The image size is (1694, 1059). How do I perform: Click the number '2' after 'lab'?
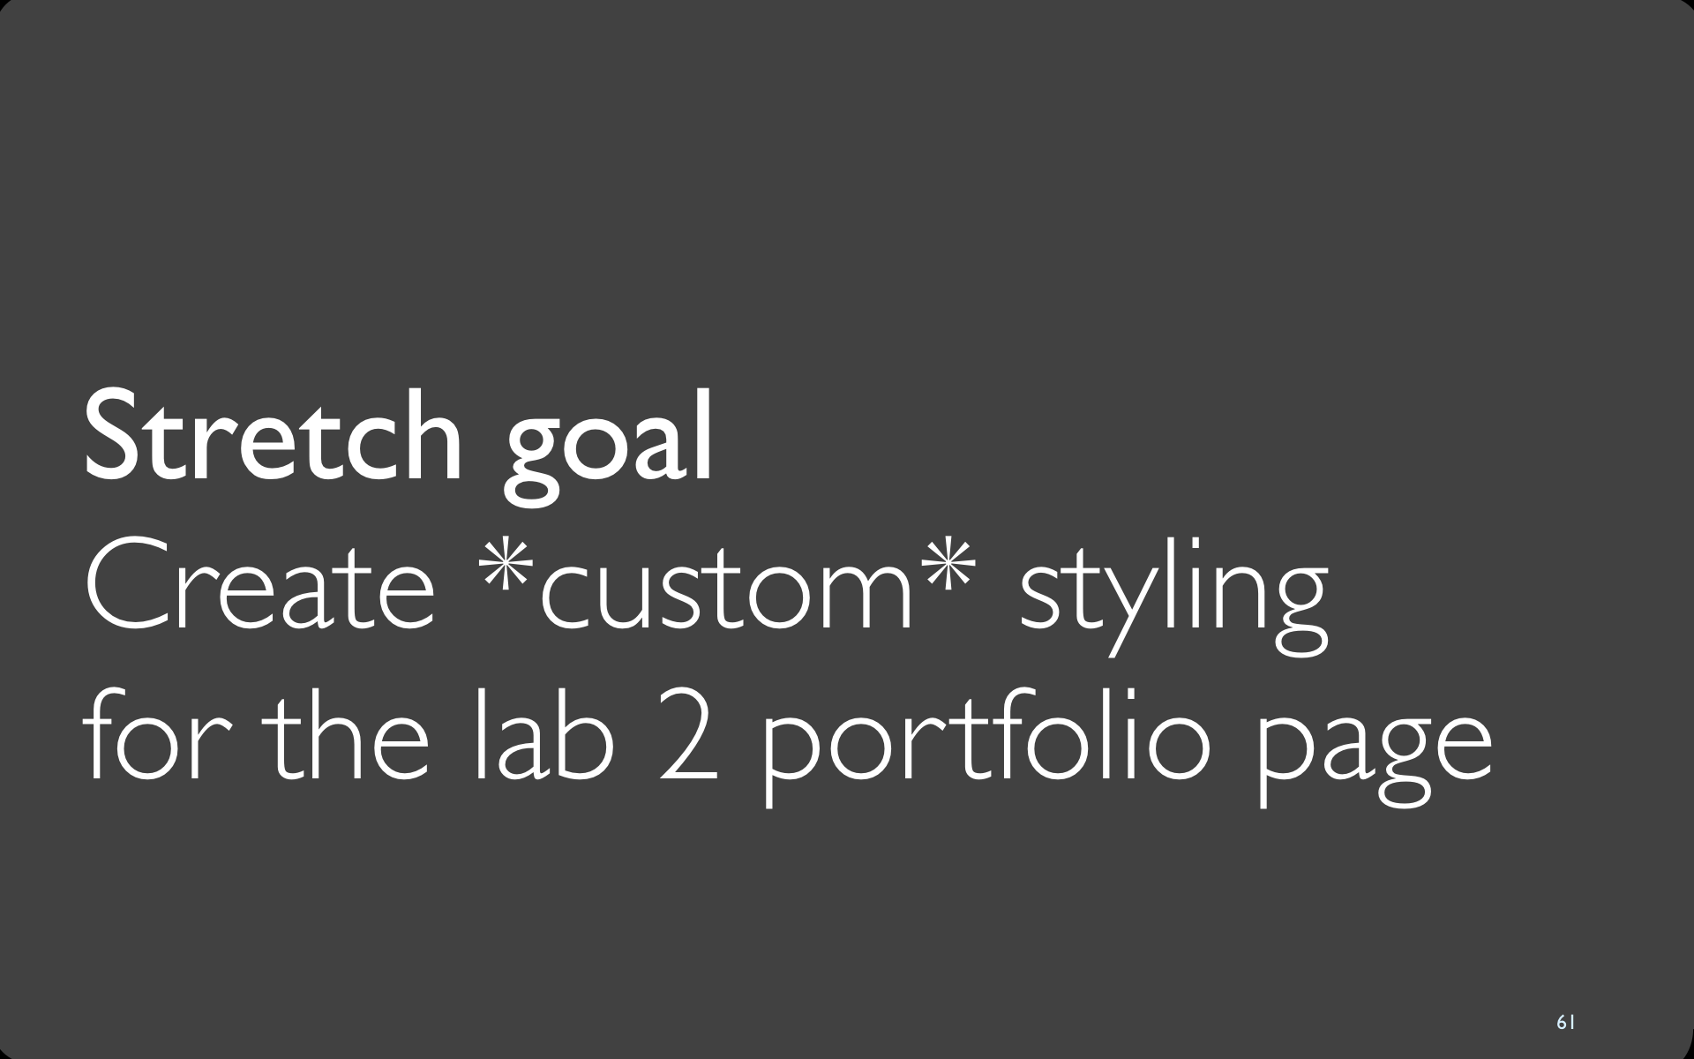click(689, 738)
